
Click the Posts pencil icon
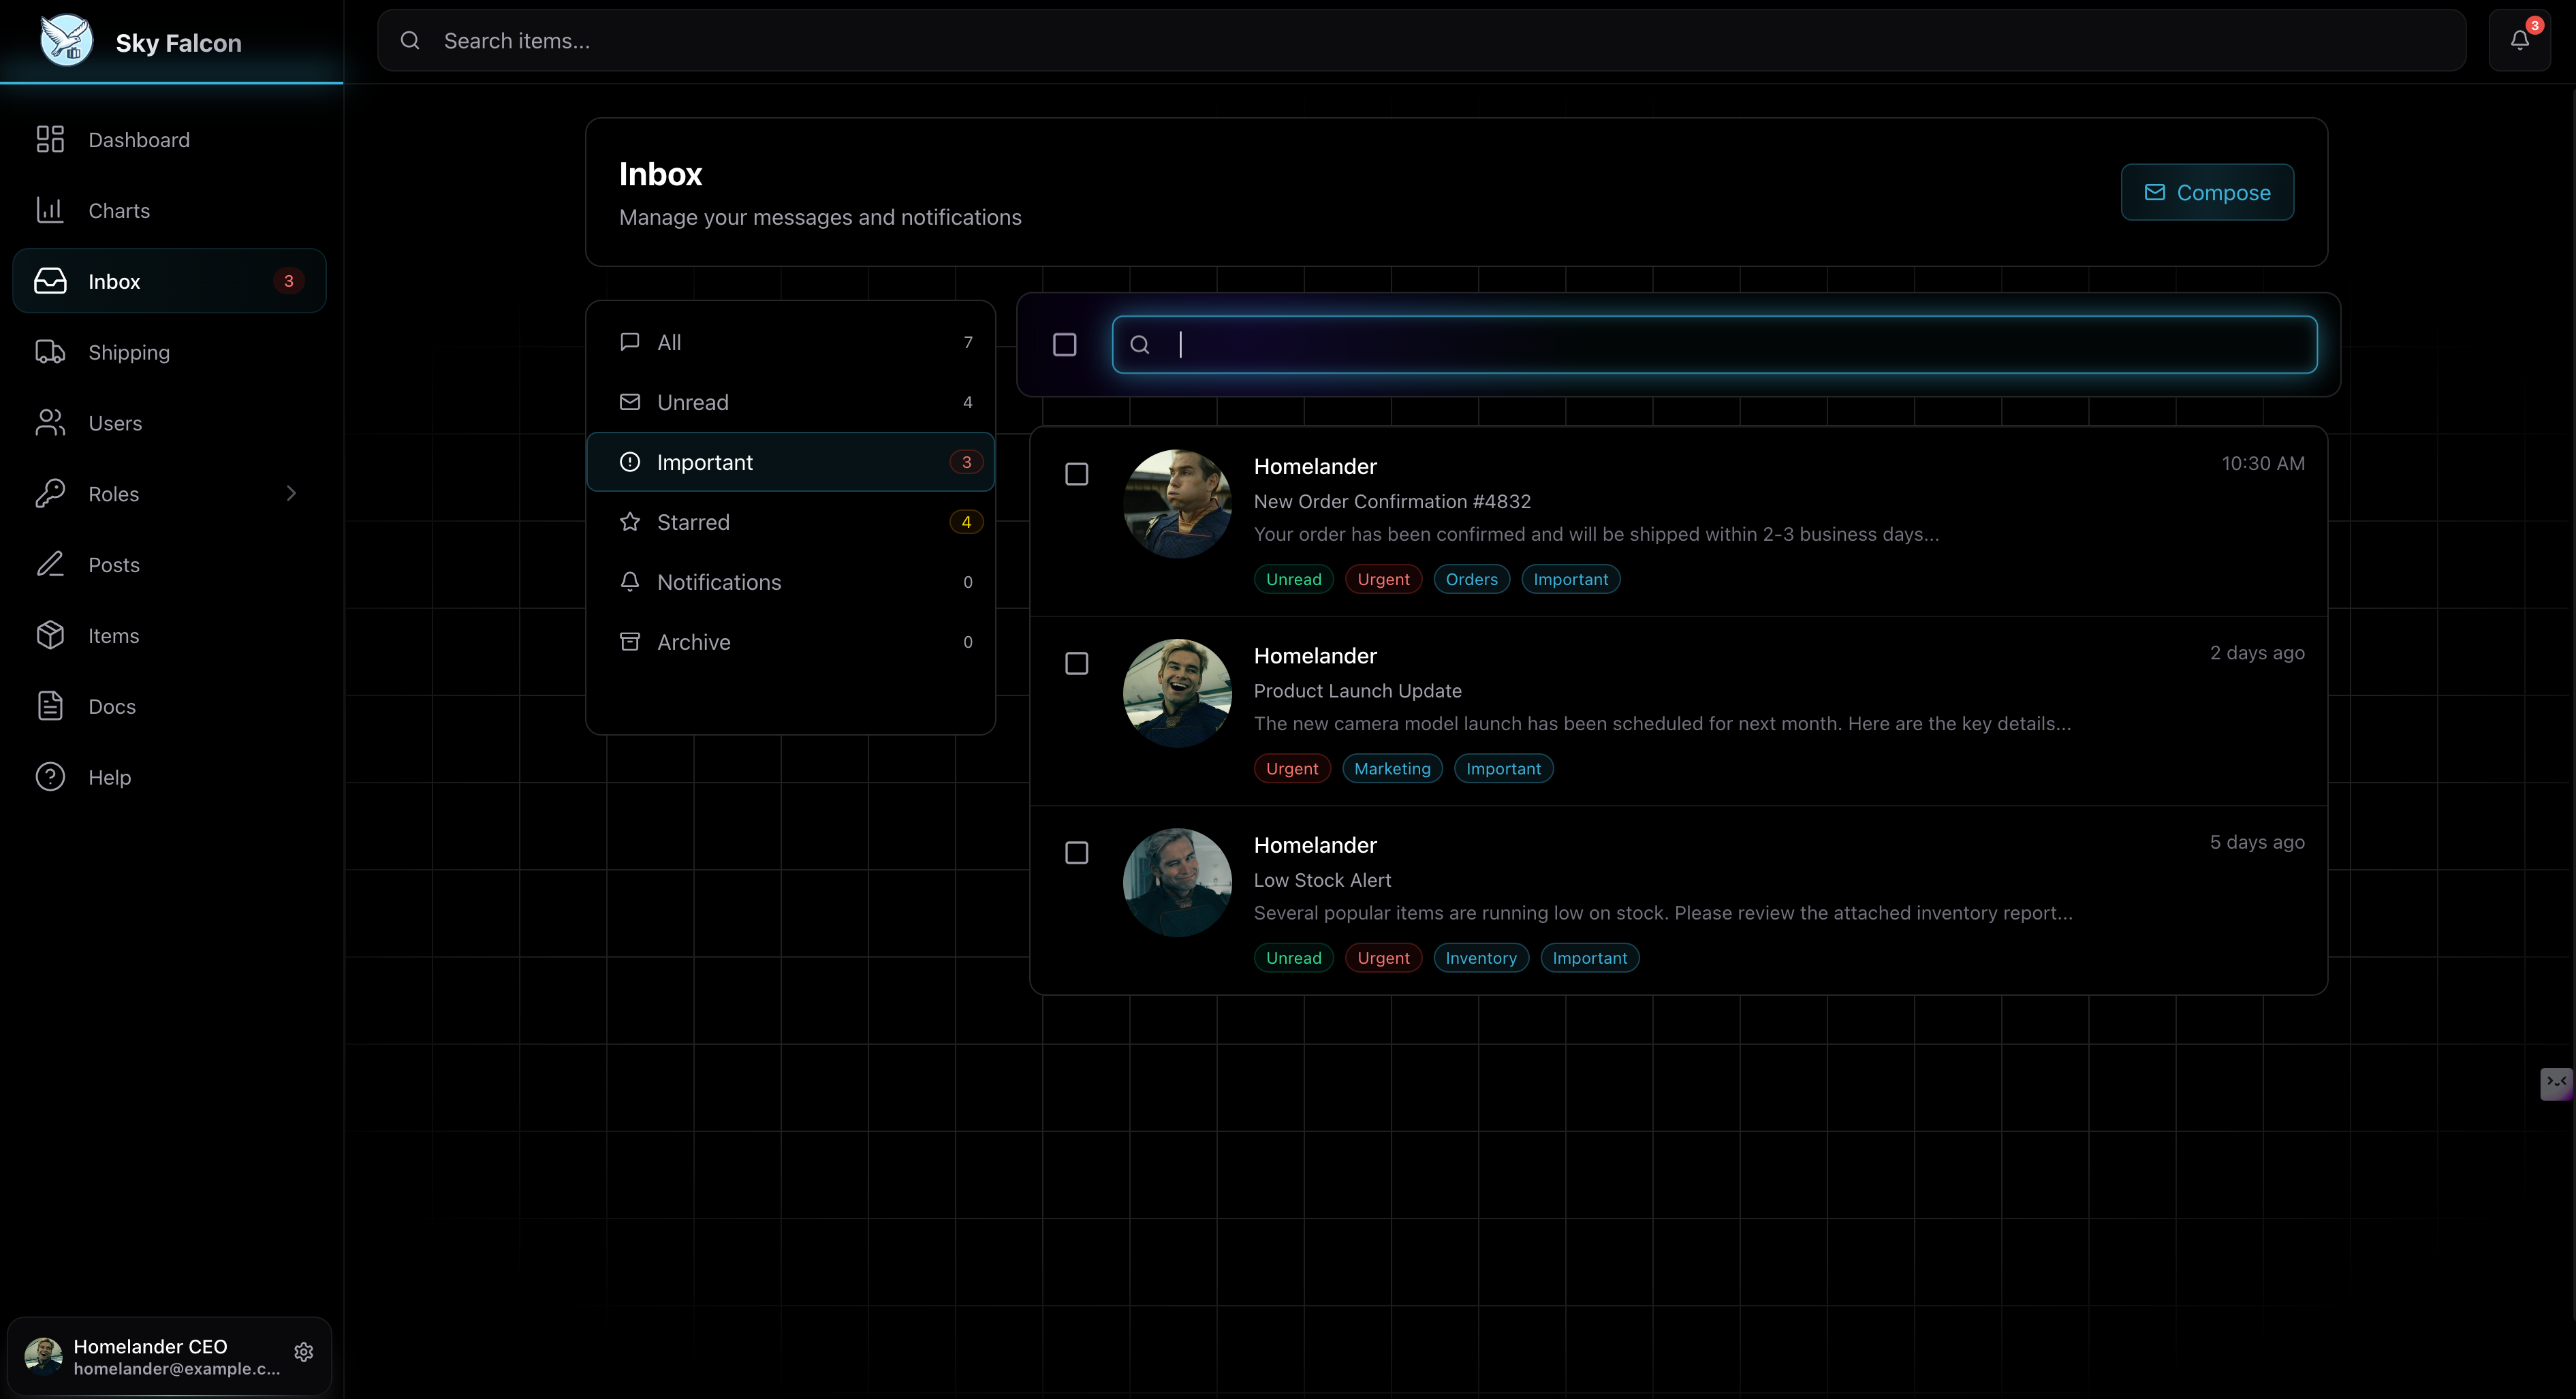pos(50,565)
